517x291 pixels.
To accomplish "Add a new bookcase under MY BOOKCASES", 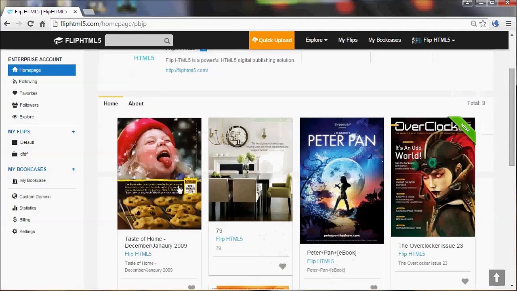I will pyautogui.click(x=73, y=169).
